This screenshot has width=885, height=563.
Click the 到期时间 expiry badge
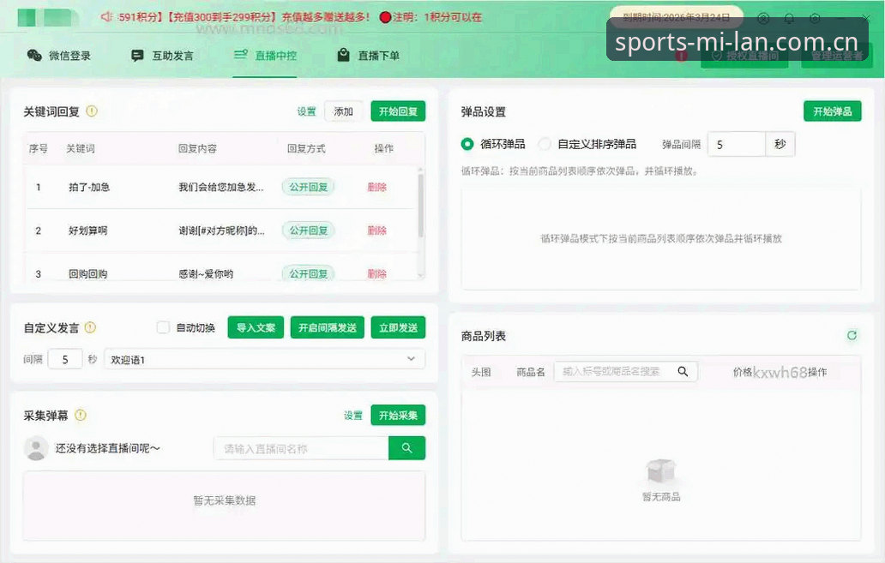tap(676, 16)
